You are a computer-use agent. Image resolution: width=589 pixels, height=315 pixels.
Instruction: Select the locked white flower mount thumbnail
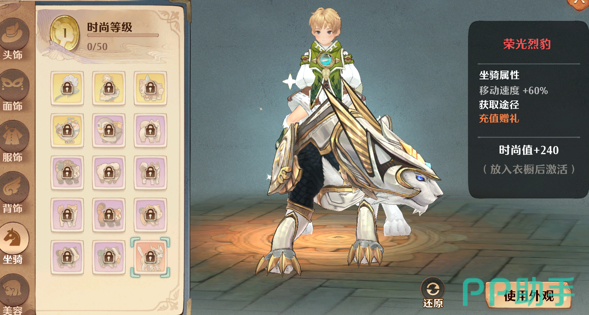67,88
